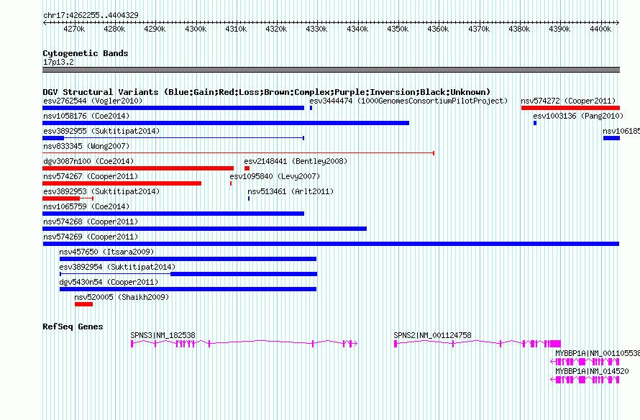Screen dimensions: 640x420
Task: Open dgv5430n54 (Cooper2011) label
Action: [x=109, y=282]
